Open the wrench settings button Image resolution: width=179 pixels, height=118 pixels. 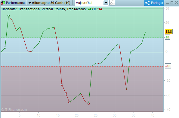point(112,3)
